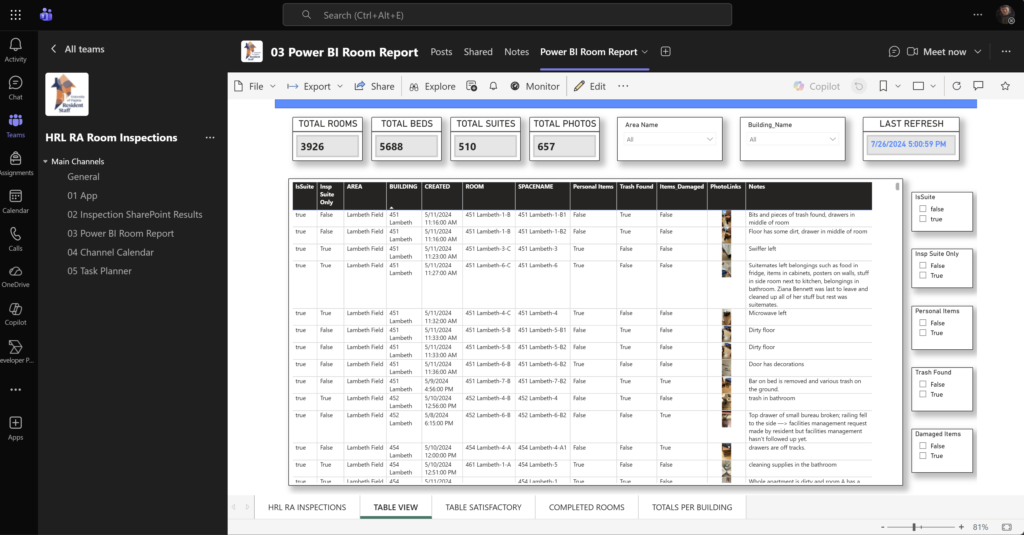Switch to the Shared tab
The width and height of the screenshot is (1024, 535).
pos(478,52)
